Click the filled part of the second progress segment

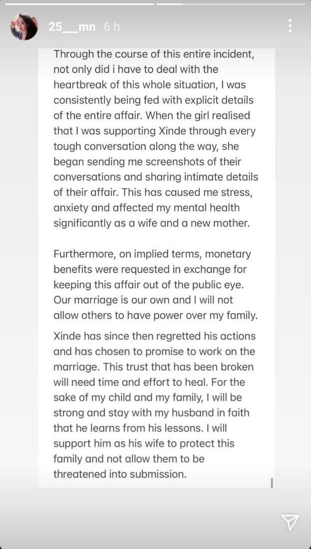point(170,4)
